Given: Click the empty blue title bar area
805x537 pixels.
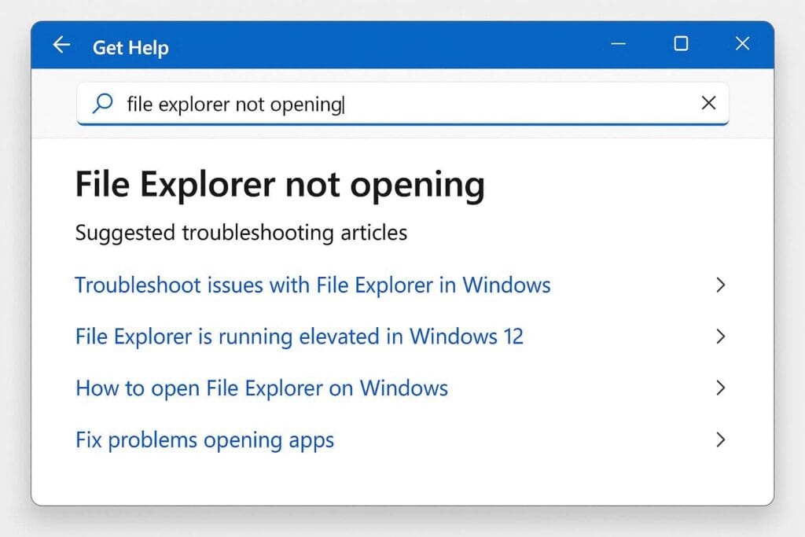Looking at the screenshot, I should point(377,45).
